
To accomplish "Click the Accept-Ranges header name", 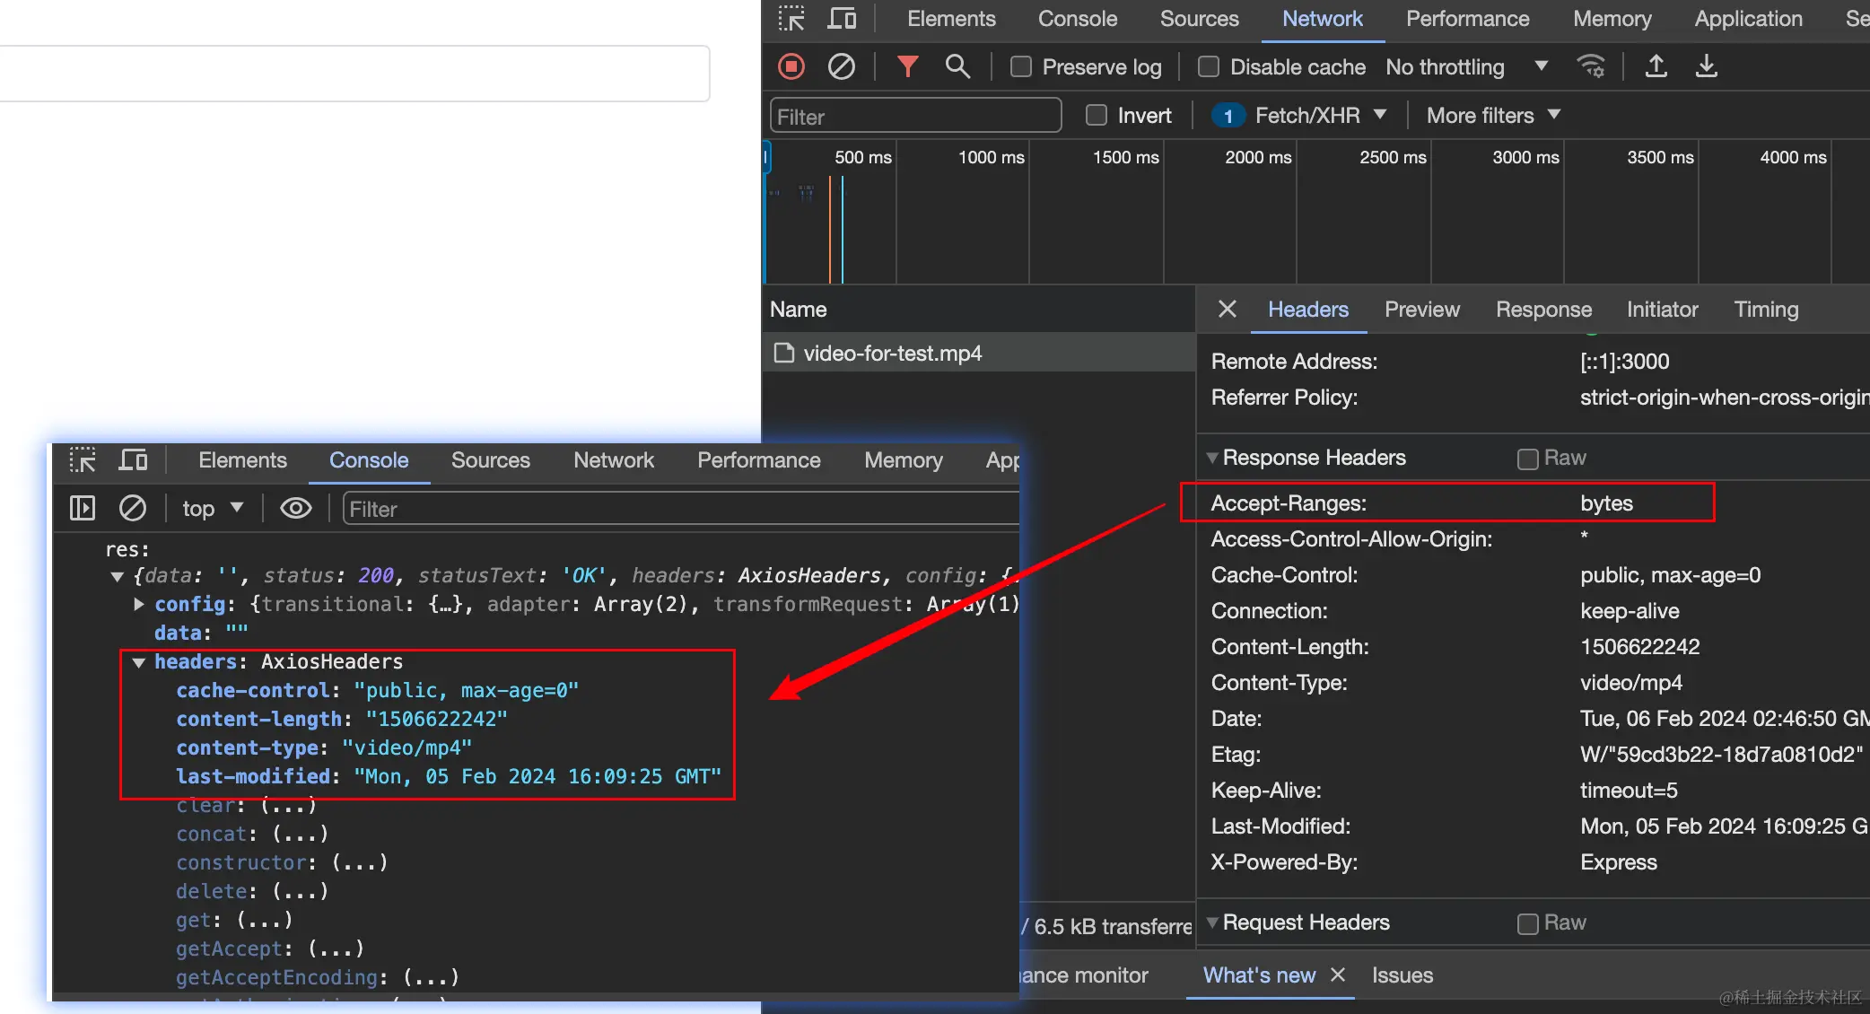I will coord(1288,503).
